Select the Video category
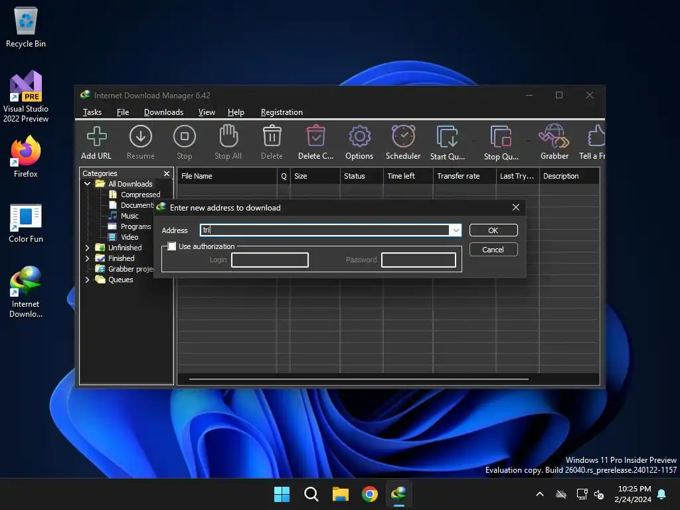Image resolution: width=680 pixels, height=510 pixels. point(124,237)
